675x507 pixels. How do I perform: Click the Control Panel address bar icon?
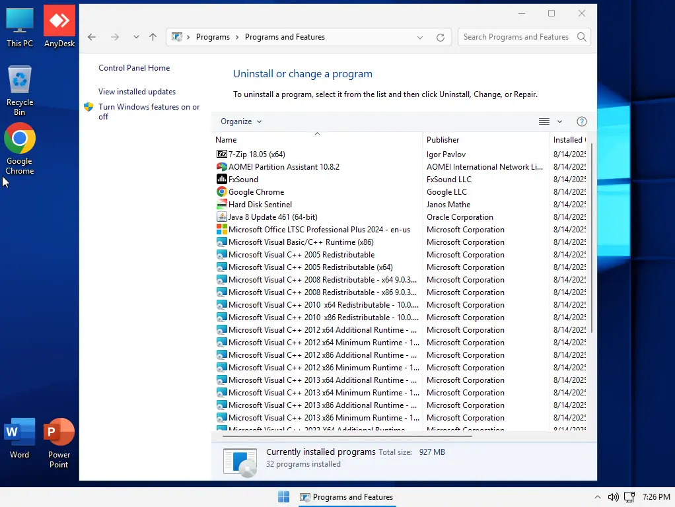click(x=177, y=37)
